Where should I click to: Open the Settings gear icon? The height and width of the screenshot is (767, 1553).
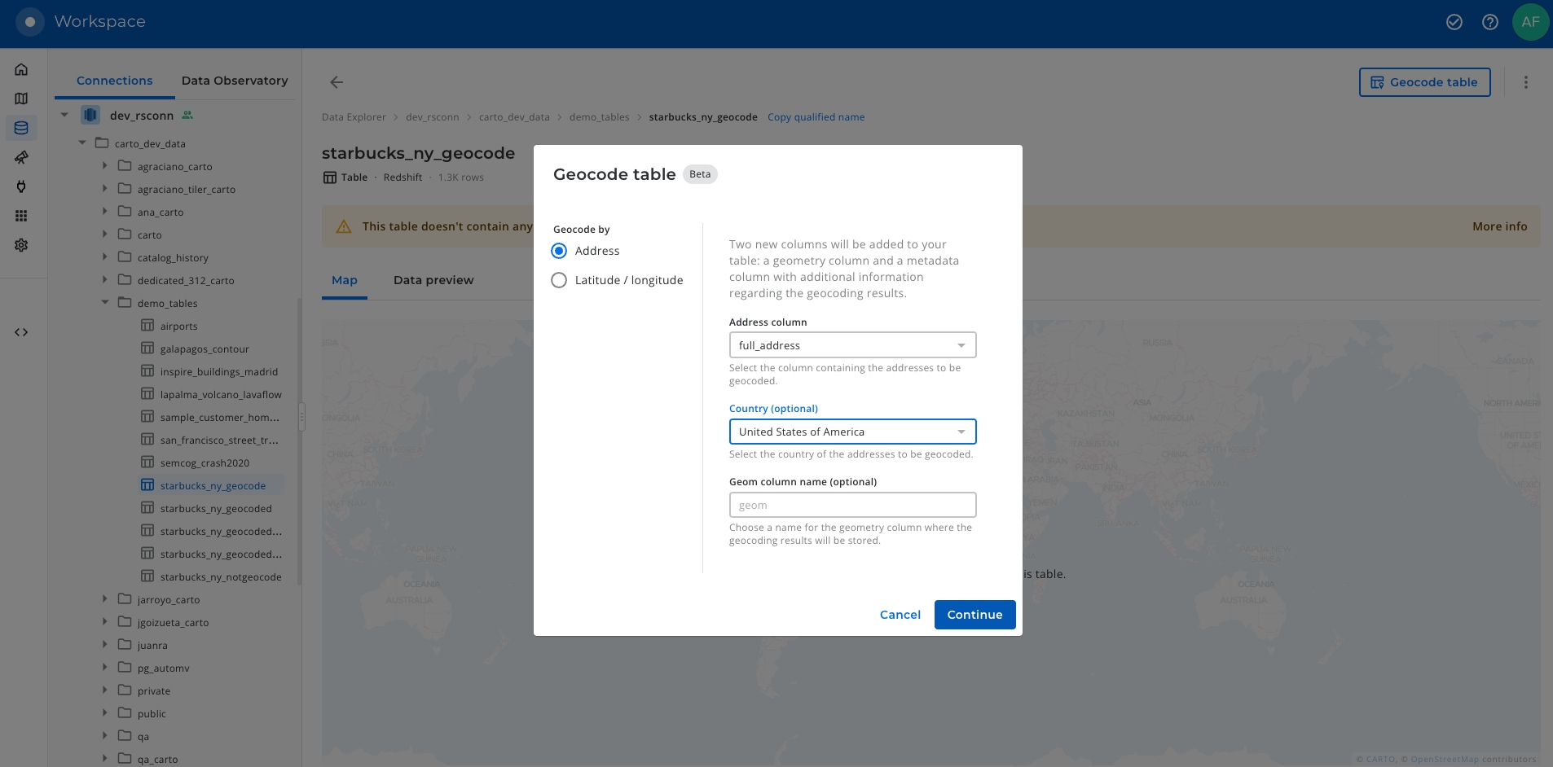coord(21,245)
